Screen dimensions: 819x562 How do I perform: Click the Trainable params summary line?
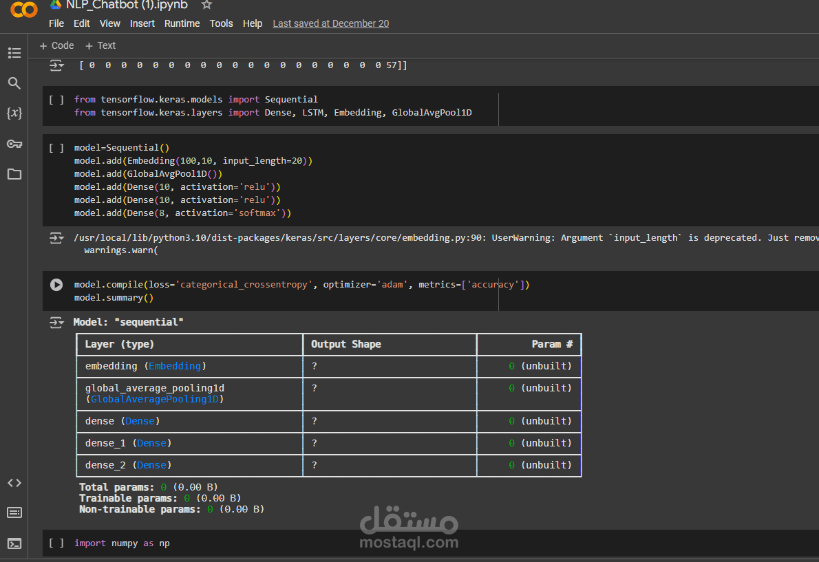[x=160, y=498]
